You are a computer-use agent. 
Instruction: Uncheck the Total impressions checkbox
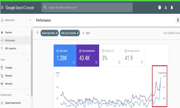point(80,51)
